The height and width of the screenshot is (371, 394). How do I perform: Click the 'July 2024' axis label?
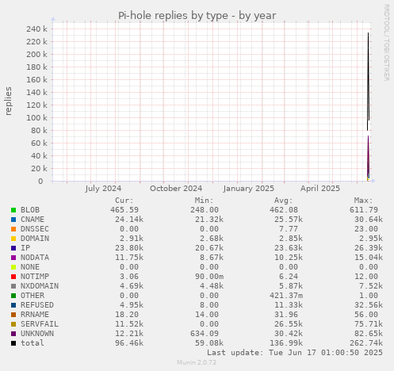[103, 189]
